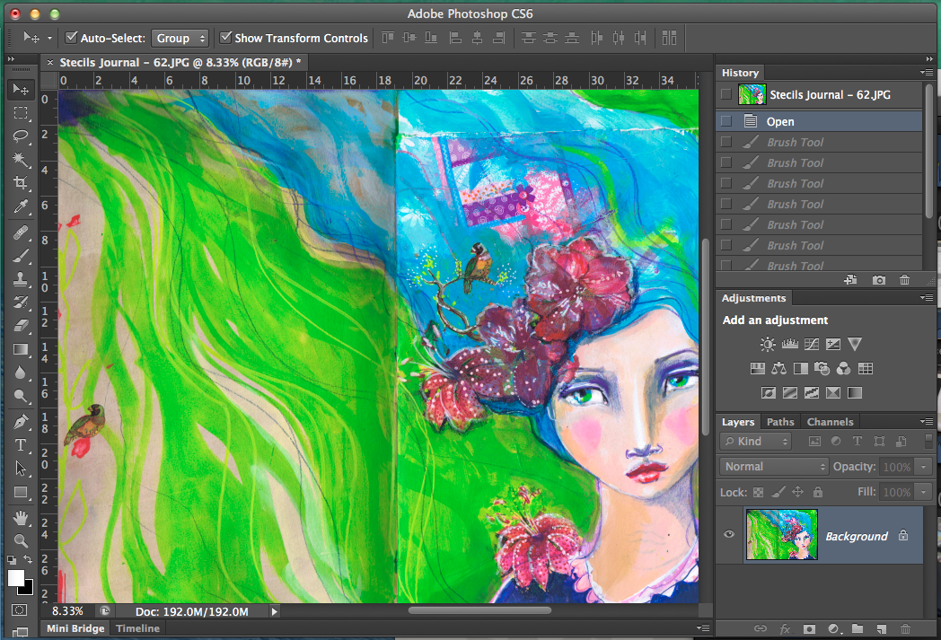Screen dimensions: 941x640
Task: Delete current history state trash icon
Action: [x=904, y=280]
